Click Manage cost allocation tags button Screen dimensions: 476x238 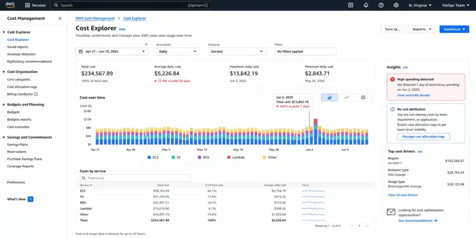tap(423, 137)
